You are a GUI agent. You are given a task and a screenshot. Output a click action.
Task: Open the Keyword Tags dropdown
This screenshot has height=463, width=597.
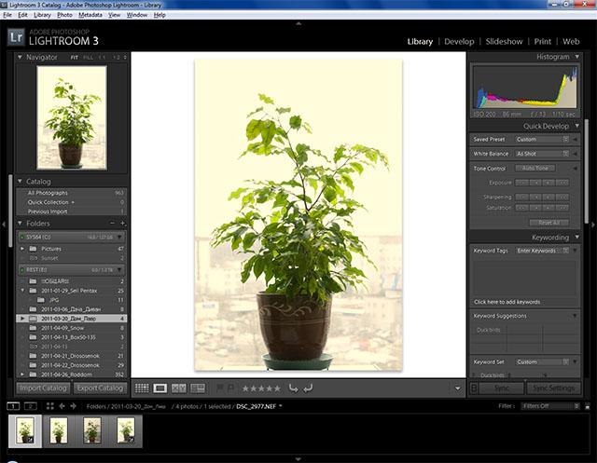[542, 251]
